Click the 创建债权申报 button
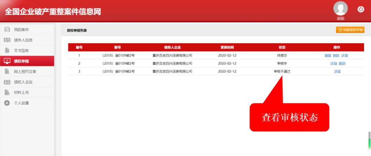The width and height of the screenshot is (371, 156). pyautogui.click(x=350, y=30)
